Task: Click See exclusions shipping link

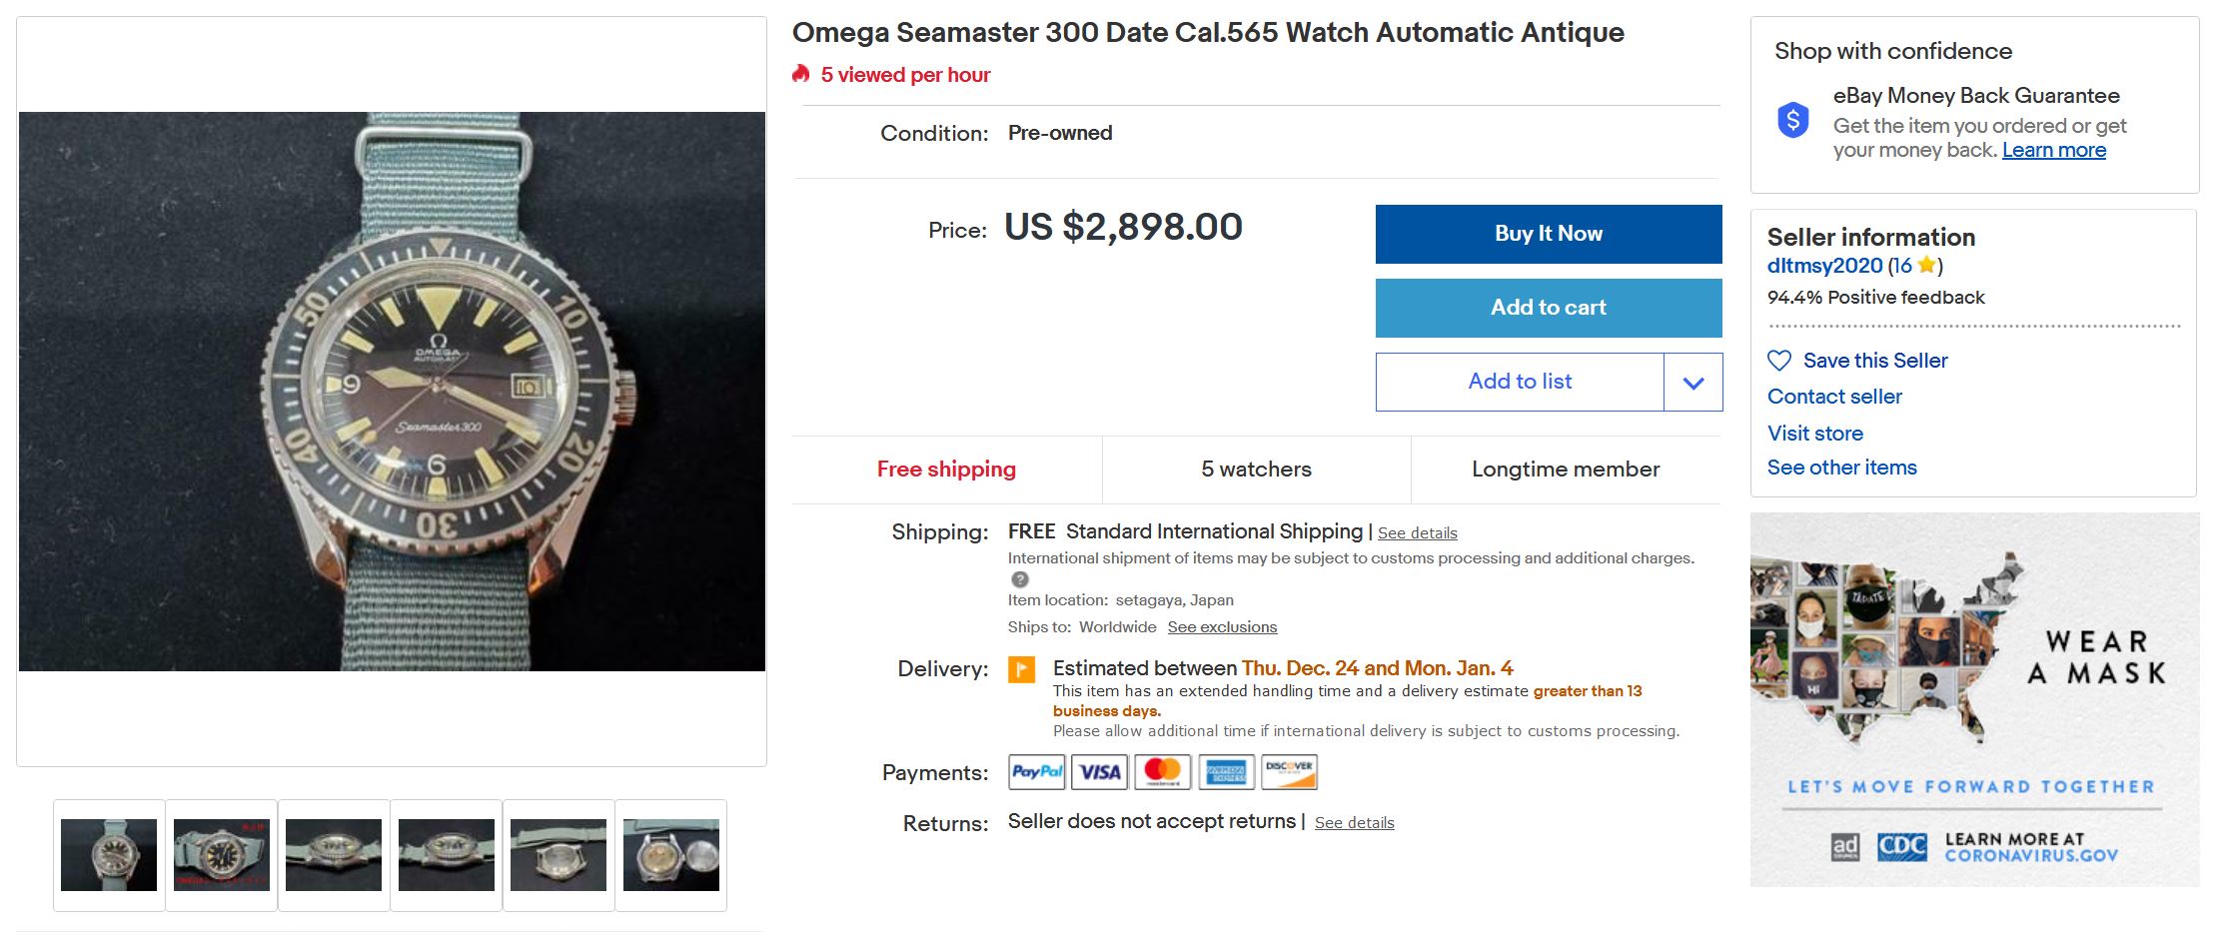Action: (x=1222, y=627)
